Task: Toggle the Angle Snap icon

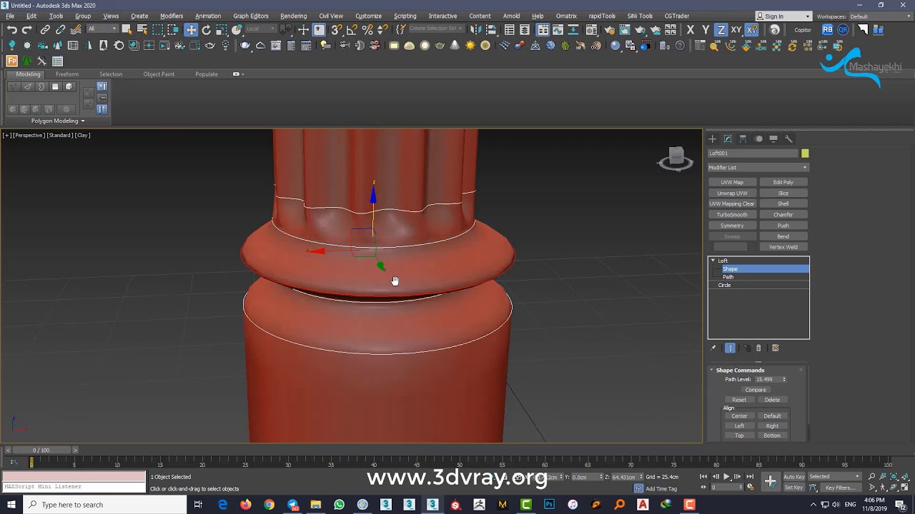Action: (x=352, y=29)
